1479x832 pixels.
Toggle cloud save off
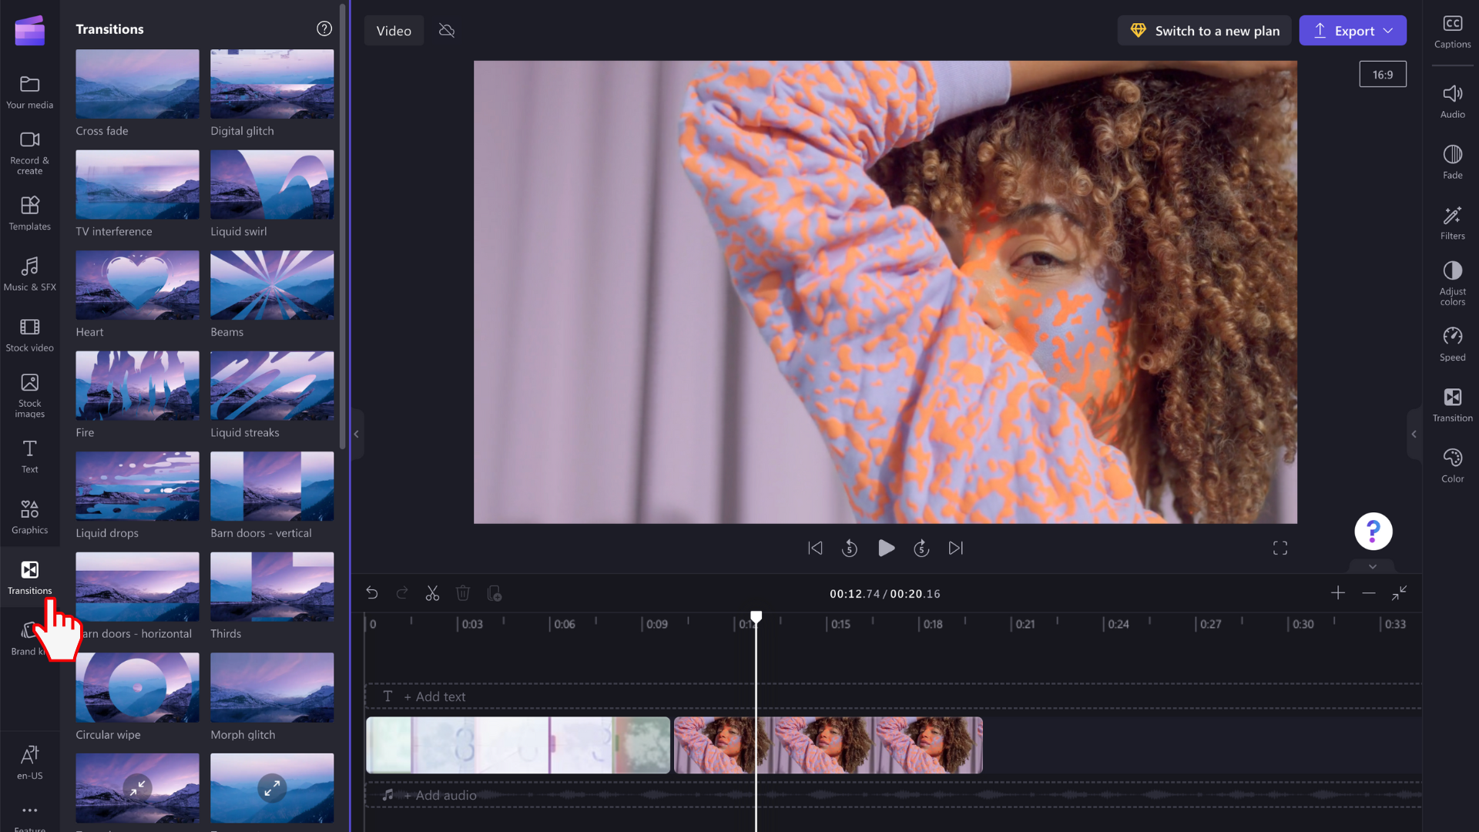(447, 31)
